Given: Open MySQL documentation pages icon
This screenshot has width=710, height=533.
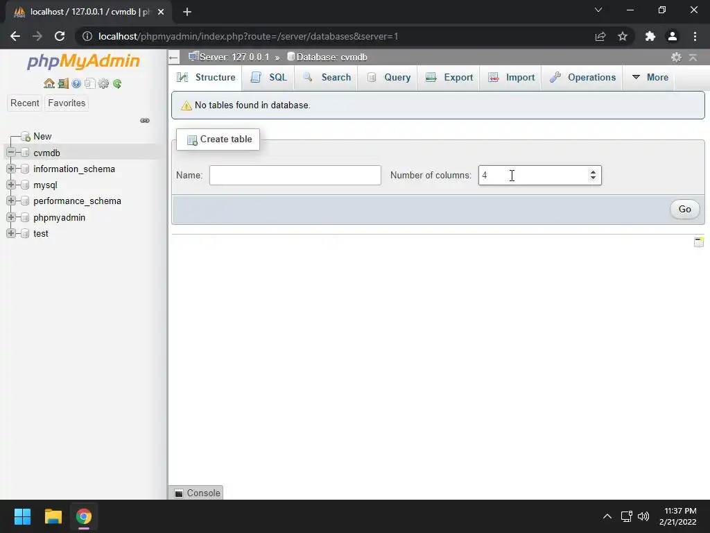Looking at the screenshot, I should [89, 83].
